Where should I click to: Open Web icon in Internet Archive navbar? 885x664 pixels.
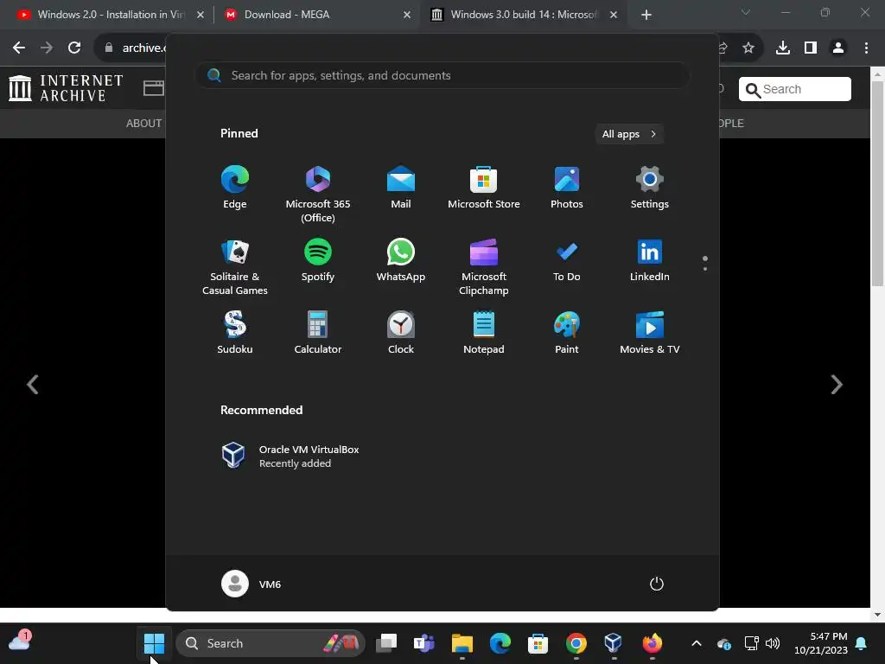tap(154, 88)
